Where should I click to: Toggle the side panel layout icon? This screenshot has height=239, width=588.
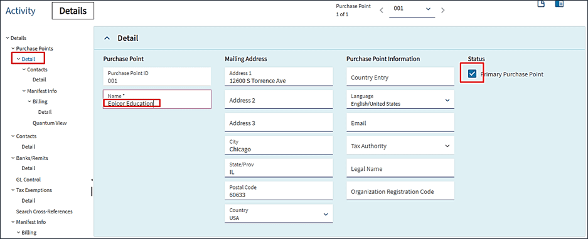click(560, 4)
